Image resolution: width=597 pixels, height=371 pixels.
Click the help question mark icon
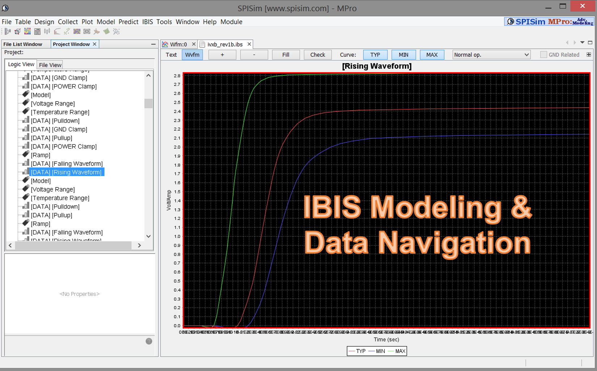[149, 341]
